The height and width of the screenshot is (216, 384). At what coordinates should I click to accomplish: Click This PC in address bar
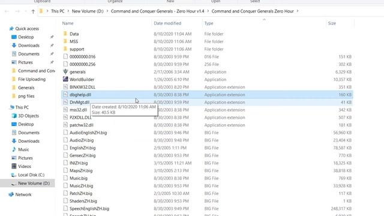(x=58, y=11)
